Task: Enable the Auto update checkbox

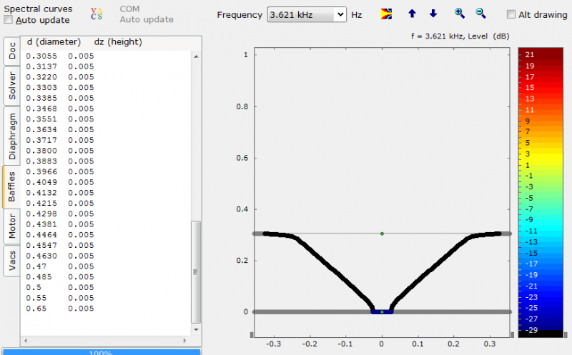Action: [x=9, y=20]
